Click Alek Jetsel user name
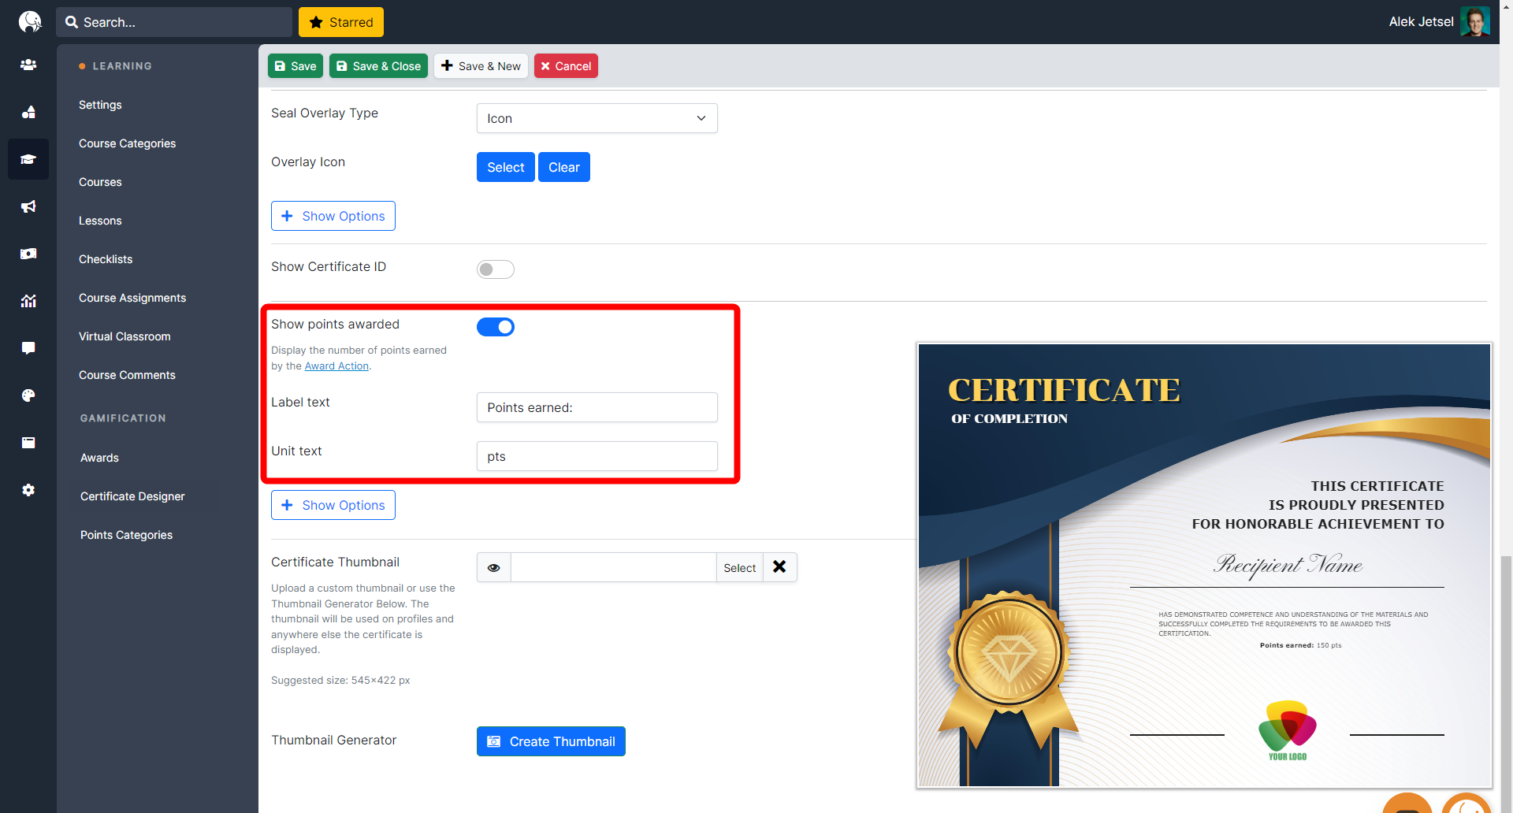 1421,22
